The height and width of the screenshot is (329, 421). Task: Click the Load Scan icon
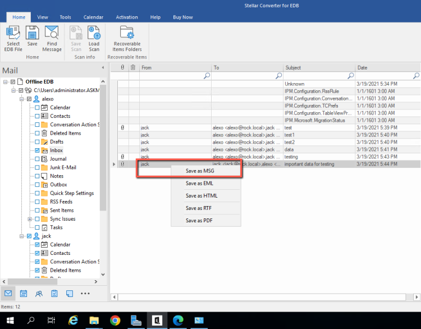94,37
